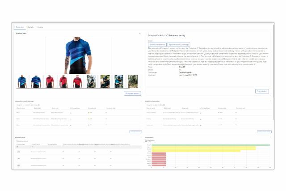Switch to the Details tab
Viewport: 286px width, 191px height.
30,27
